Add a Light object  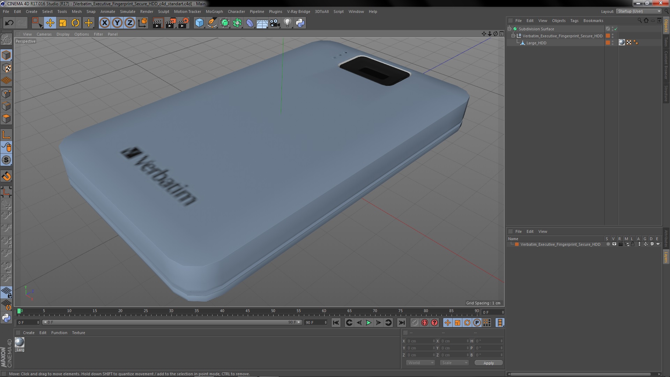287,23
